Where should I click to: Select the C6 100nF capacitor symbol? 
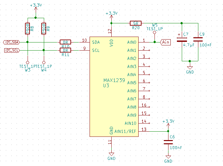[x=168, y=142]
